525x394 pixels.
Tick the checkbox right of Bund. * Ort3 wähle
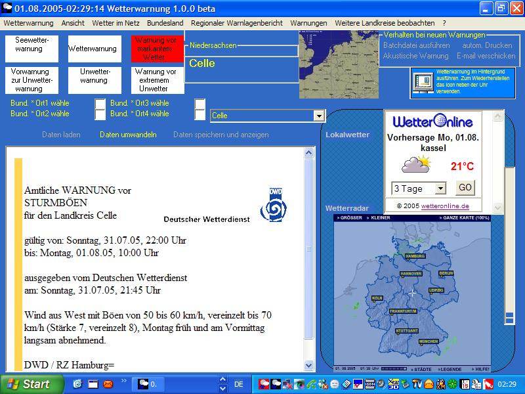(199, 104)
